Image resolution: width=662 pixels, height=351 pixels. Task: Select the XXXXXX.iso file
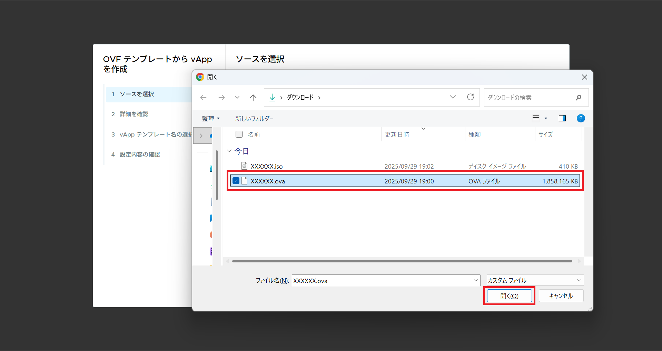[267, 166]
